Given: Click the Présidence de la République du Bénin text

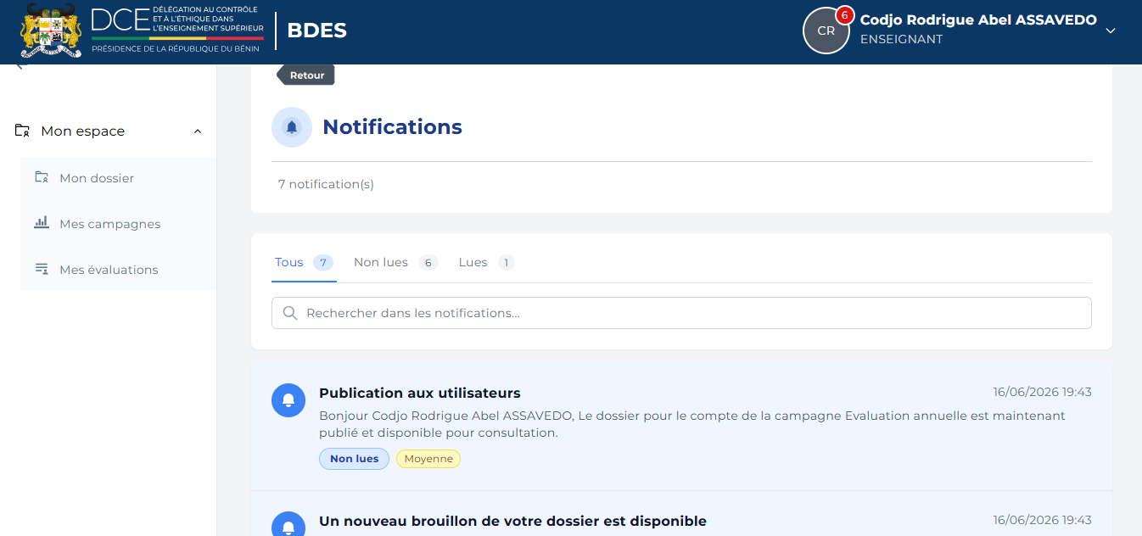Looking at the screenshot, I should [176, 49].
